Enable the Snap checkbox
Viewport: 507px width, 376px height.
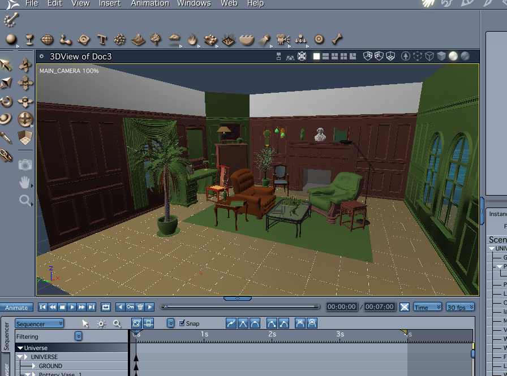coord(182,323)
